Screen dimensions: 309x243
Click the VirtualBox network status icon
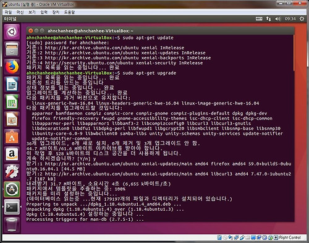pyautogui.click(x=236, y=237)
